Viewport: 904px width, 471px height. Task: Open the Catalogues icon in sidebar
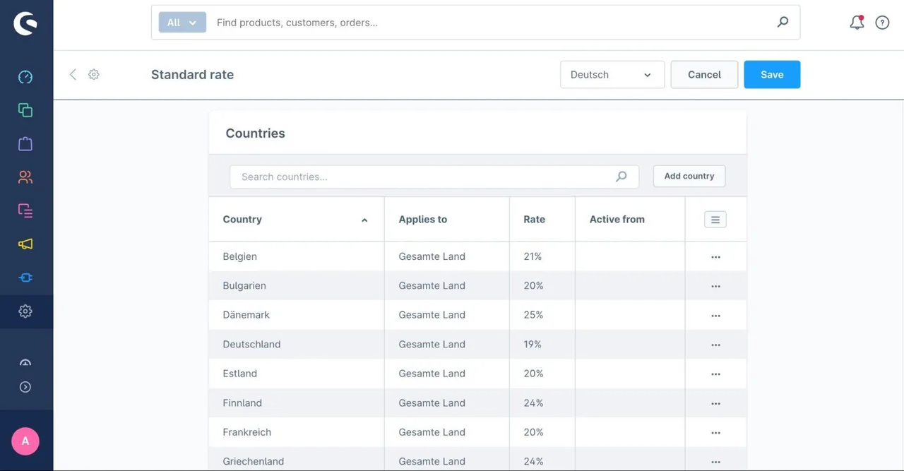click(25, 110)
